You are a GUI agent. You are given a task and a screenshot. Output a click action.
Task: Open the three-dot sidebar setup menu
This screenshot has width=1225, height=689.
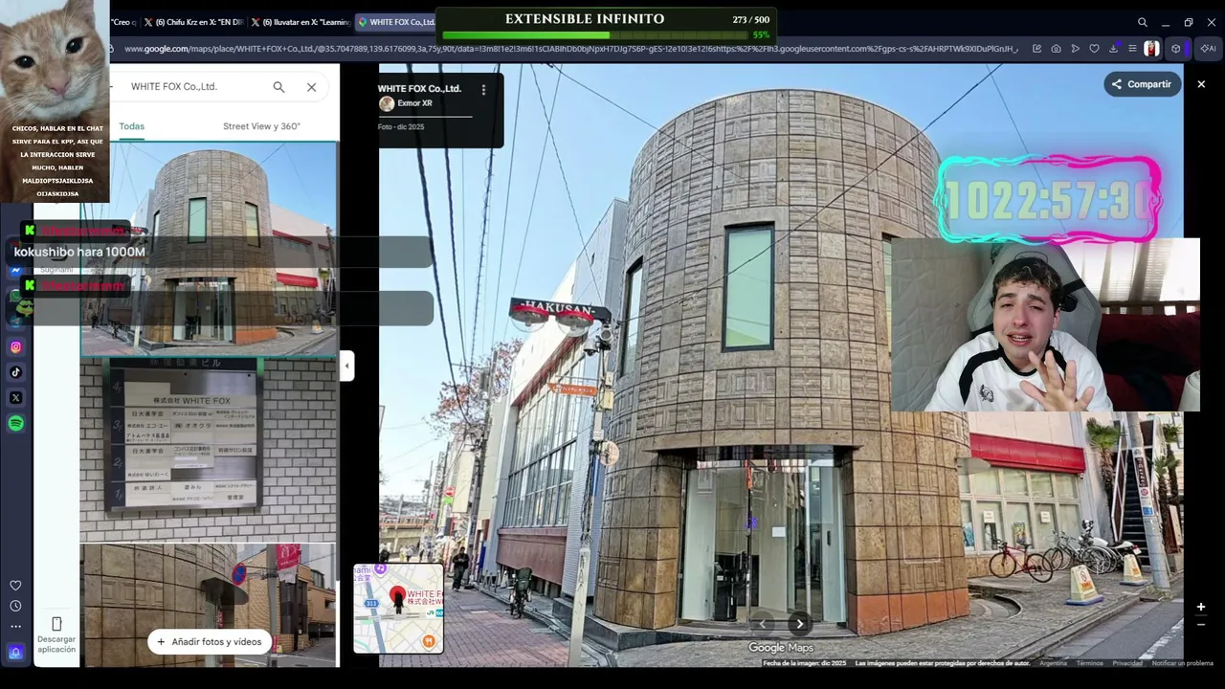[15, 627]
